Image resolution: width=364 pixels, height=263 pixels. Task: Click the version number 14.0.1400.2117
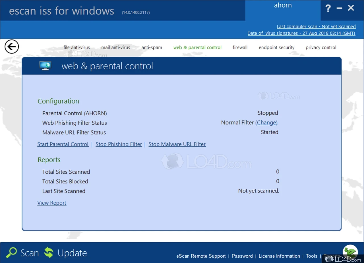coord(136,13)
